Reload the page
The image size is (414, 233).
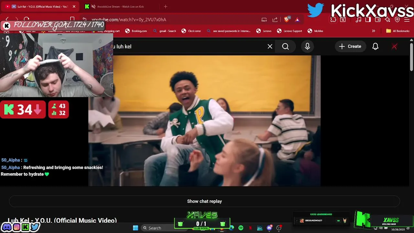pos(27,19)
